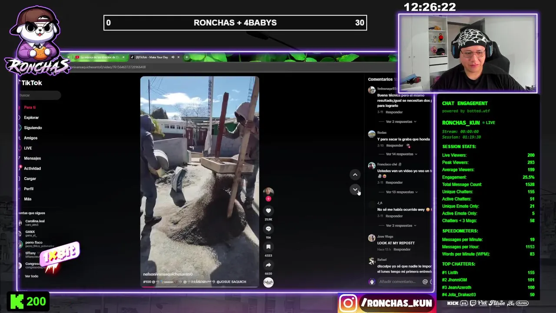Click the Buscar search field
The width and height of the screenshot is (556, 313).
click(x=39, y=95)
